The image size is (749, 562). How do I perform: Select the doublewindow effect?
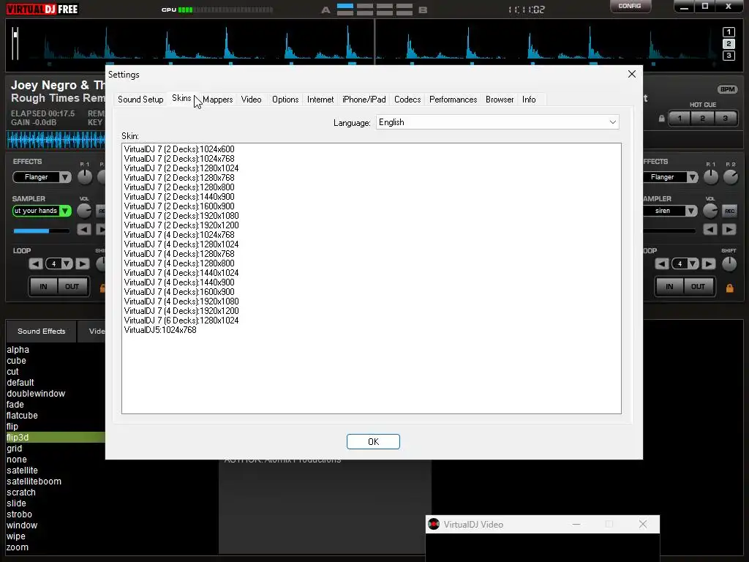[36, 393]
